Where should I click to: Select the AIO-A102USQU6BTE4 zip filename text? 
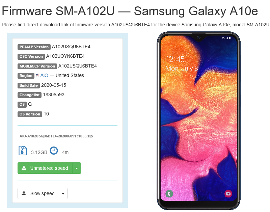click(x=56, y=136)
